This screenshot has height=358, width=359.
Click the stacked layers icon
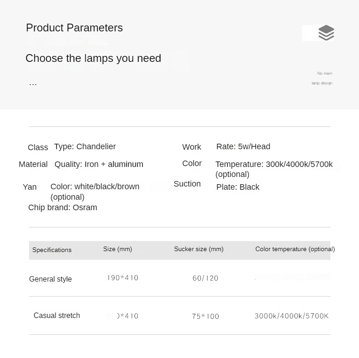coord(326,33)
